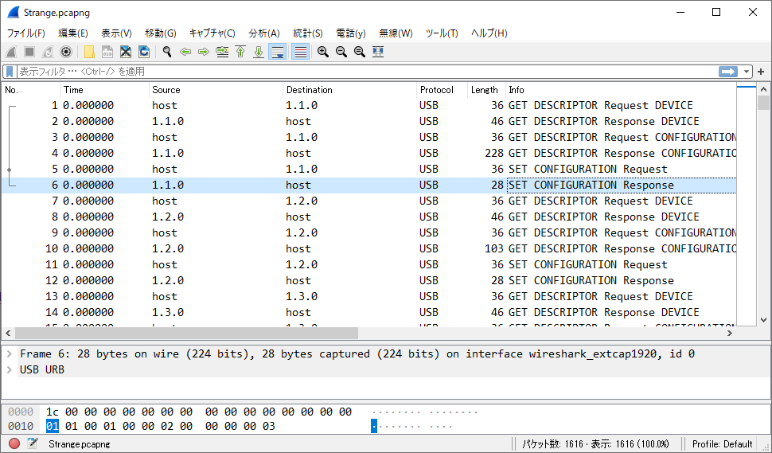Sort by the Protocol column header
The height and width of the screenshot is (453, 772).
click(442, 90)
